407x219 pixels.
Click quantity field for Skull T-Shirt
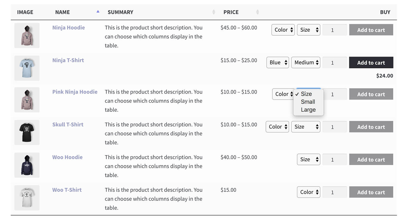click(335, 127)
